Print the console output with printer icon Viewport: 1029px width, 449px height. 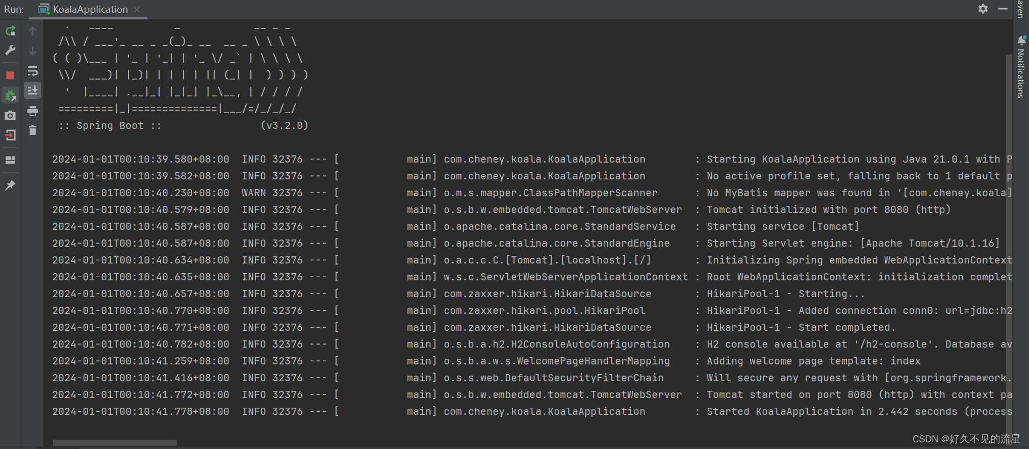(x=33, y=111)
